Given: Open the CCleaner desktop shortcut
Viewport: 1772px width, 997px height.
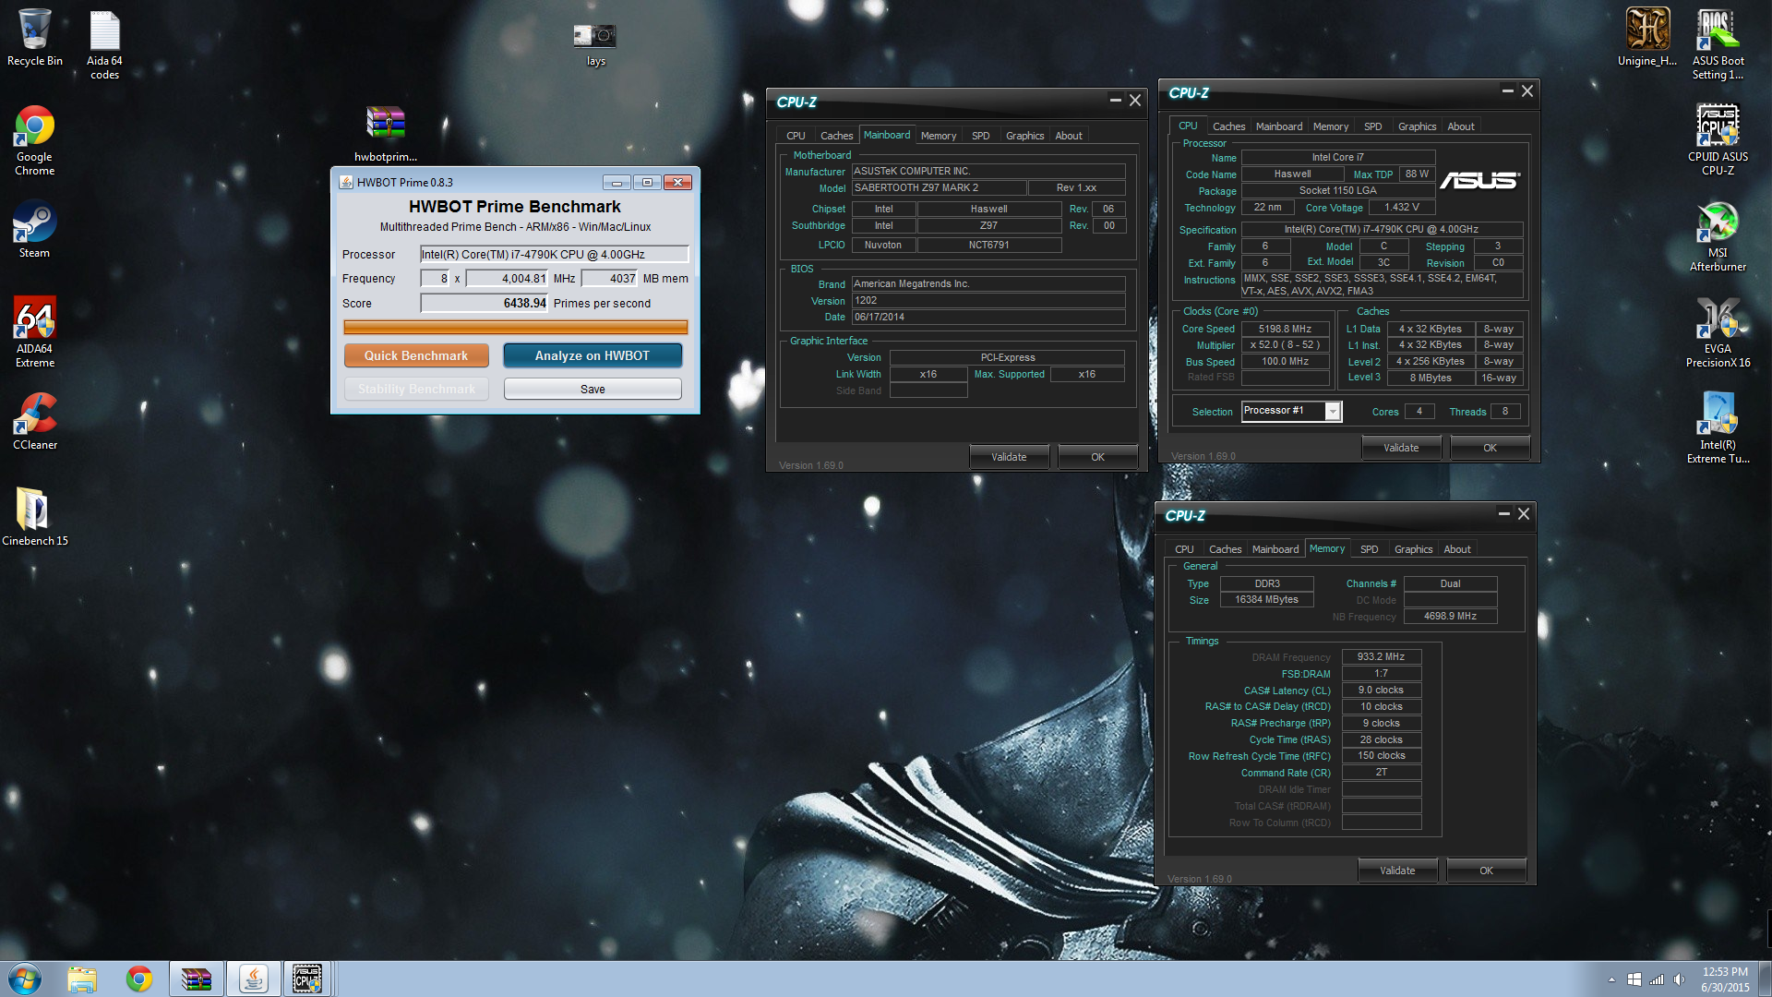Looking at the screenshot, I should [x=34, y=422].
